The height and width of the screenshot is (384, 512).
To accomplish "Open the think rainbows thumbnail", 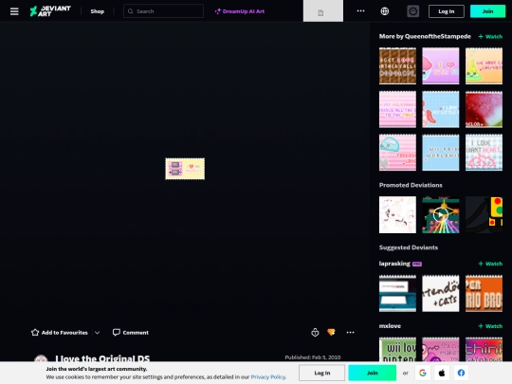I will (484, 349).
